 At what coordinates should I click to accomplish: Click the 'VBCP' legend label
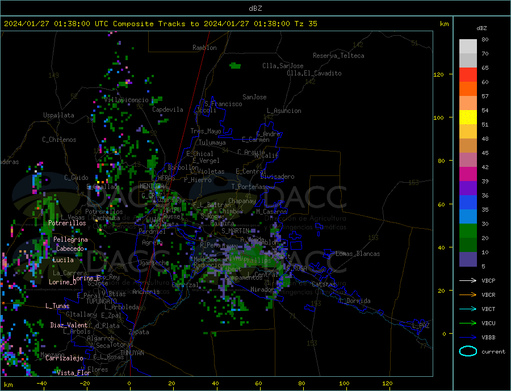tap(488, 280)
